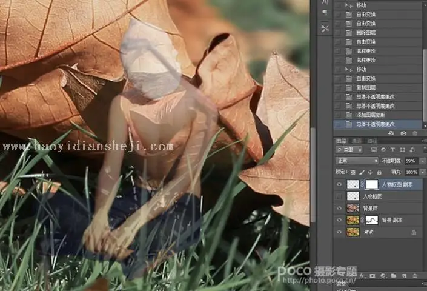Set history brush source at highlighted last state
Viewport: 427px width, 291px height.
pos(338,124)
